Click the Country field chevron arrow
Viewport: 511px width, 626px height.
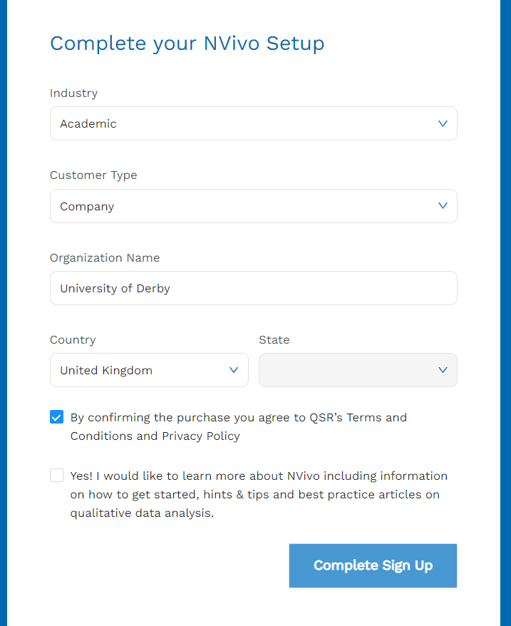coord(233,370)
